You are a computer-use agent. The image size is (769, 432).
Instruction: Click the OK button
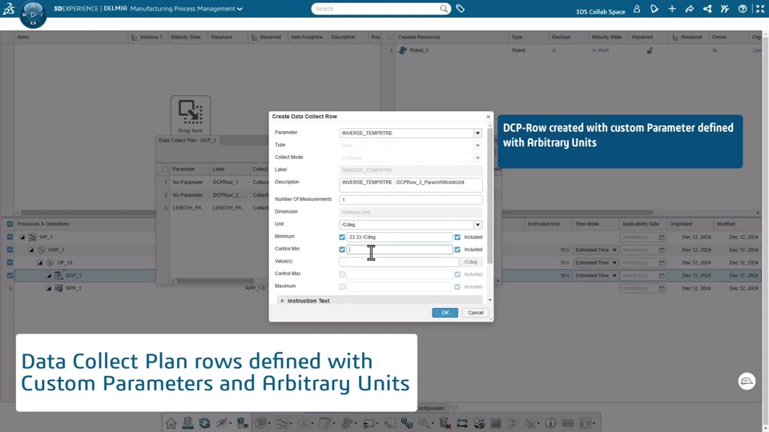(x=445, y=313)
